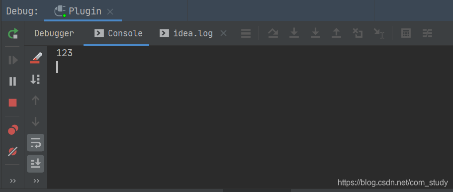Viewport: 453px width, 192px height.
Task: Rerun the Plugin debug session
Action: (13, 33)
